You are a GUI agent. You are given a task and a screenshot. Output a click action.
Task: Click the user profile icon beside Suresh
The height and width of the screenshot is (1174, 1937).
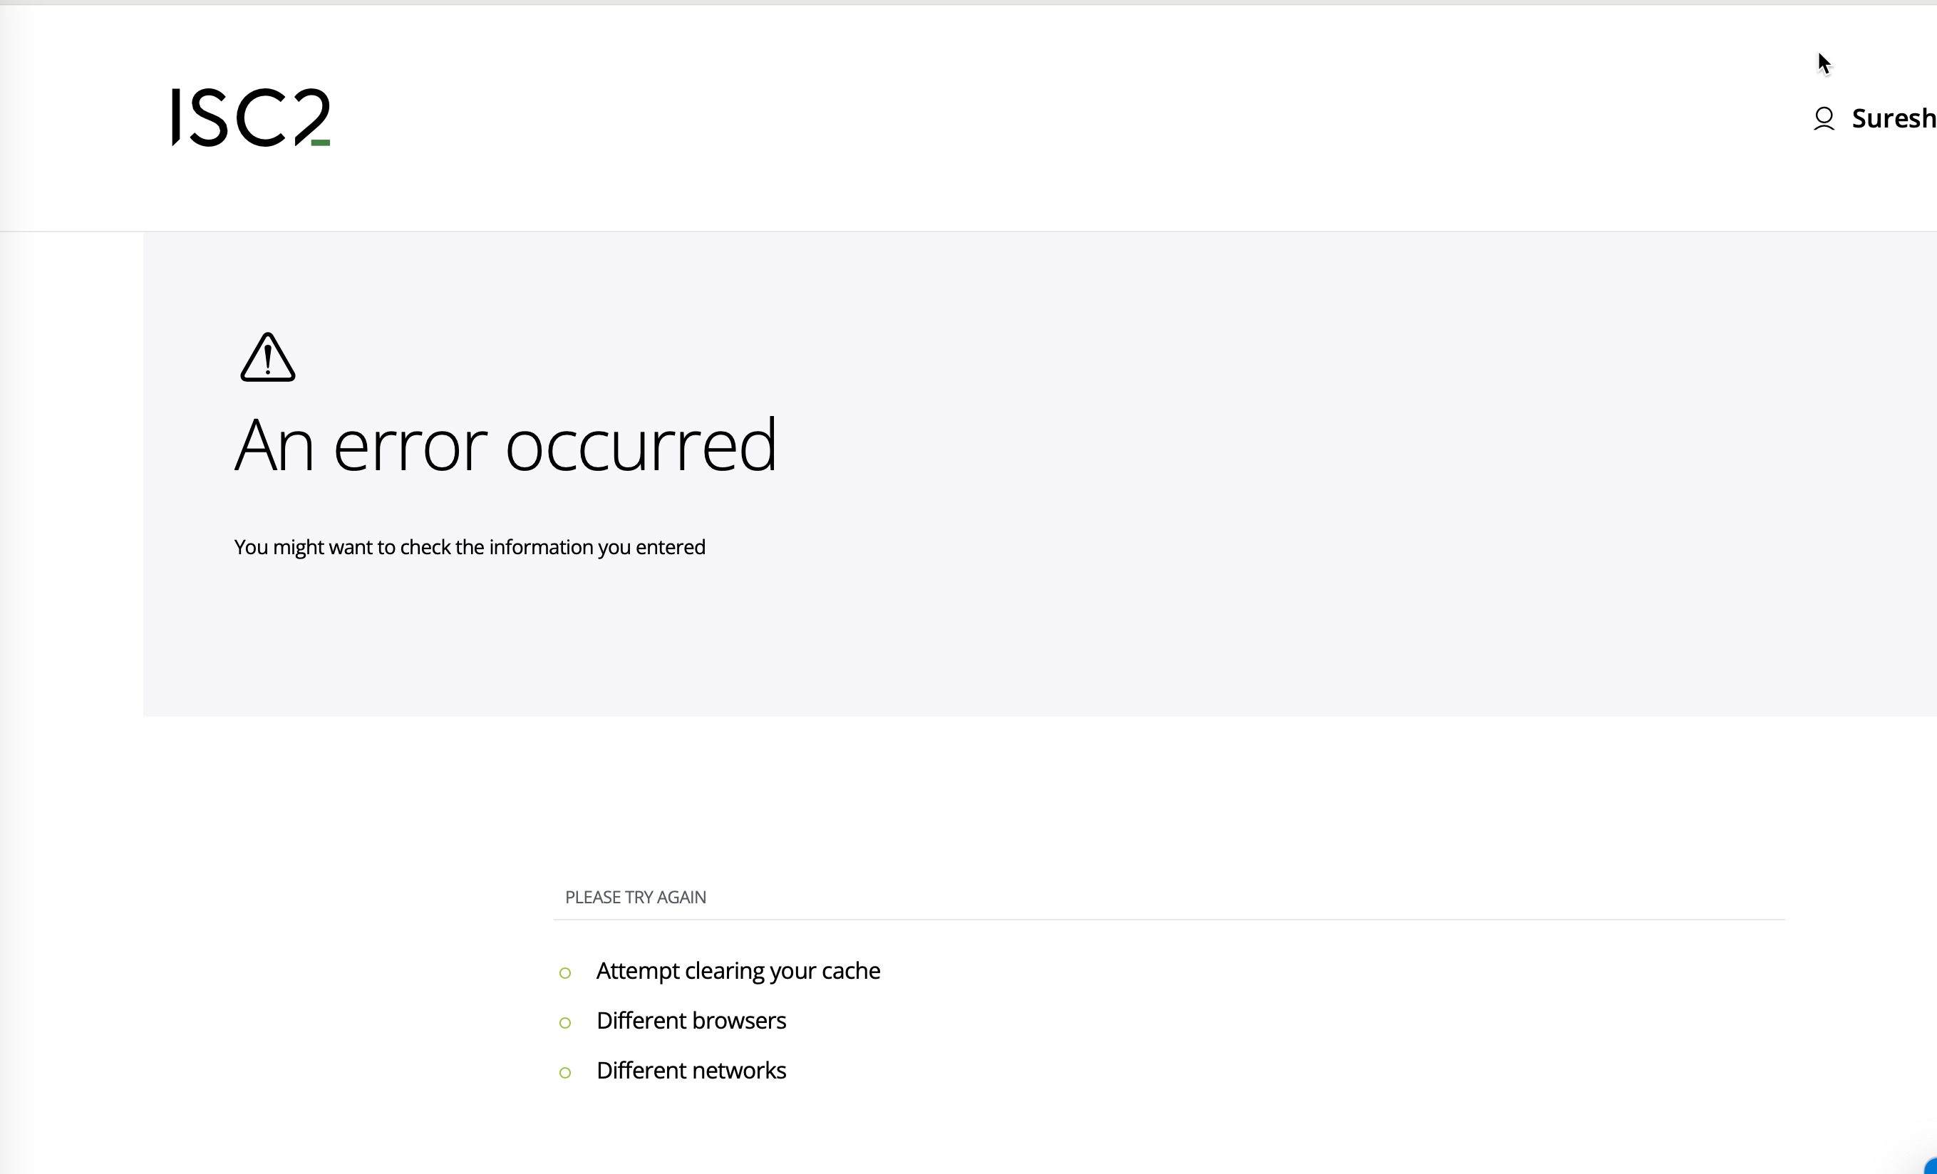pos(1824,119)
